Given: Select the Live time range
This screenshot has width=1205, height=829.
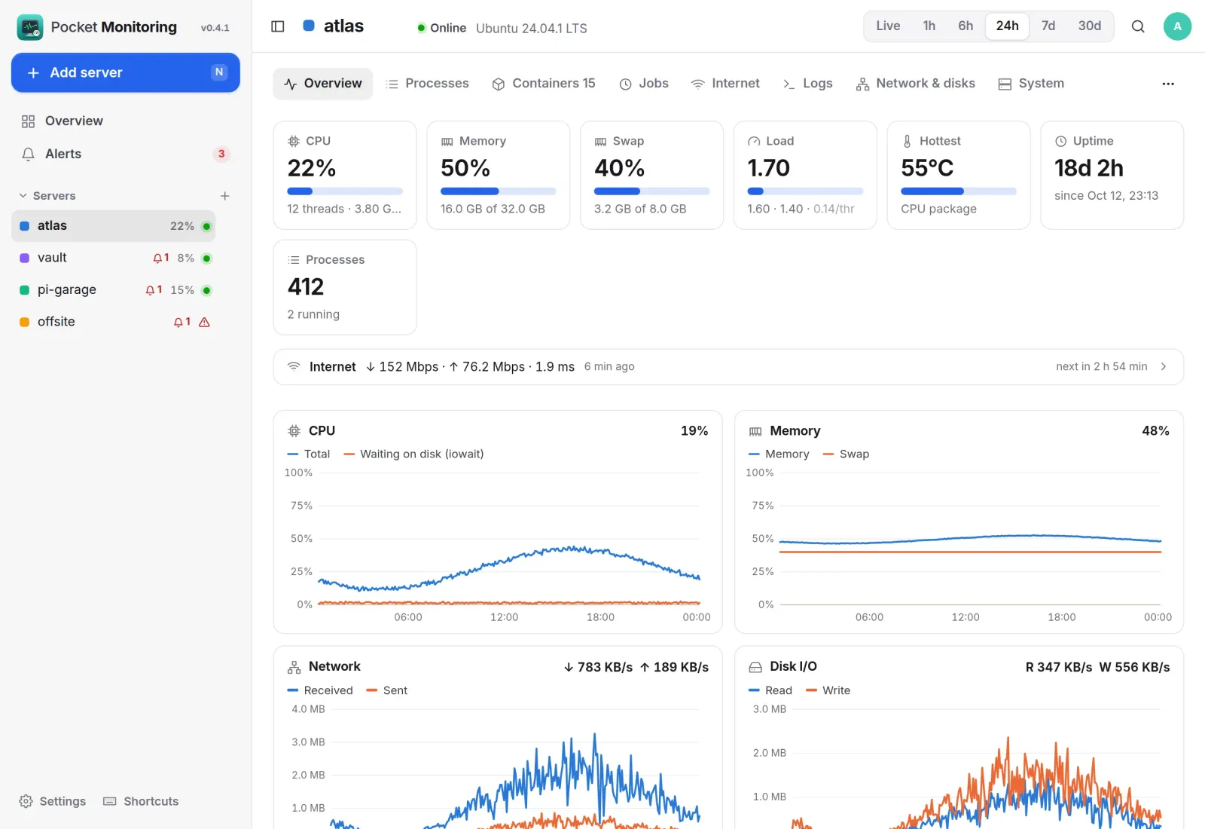Looking at the screenshot, I should pyautogui.click(x=888, y=26).
